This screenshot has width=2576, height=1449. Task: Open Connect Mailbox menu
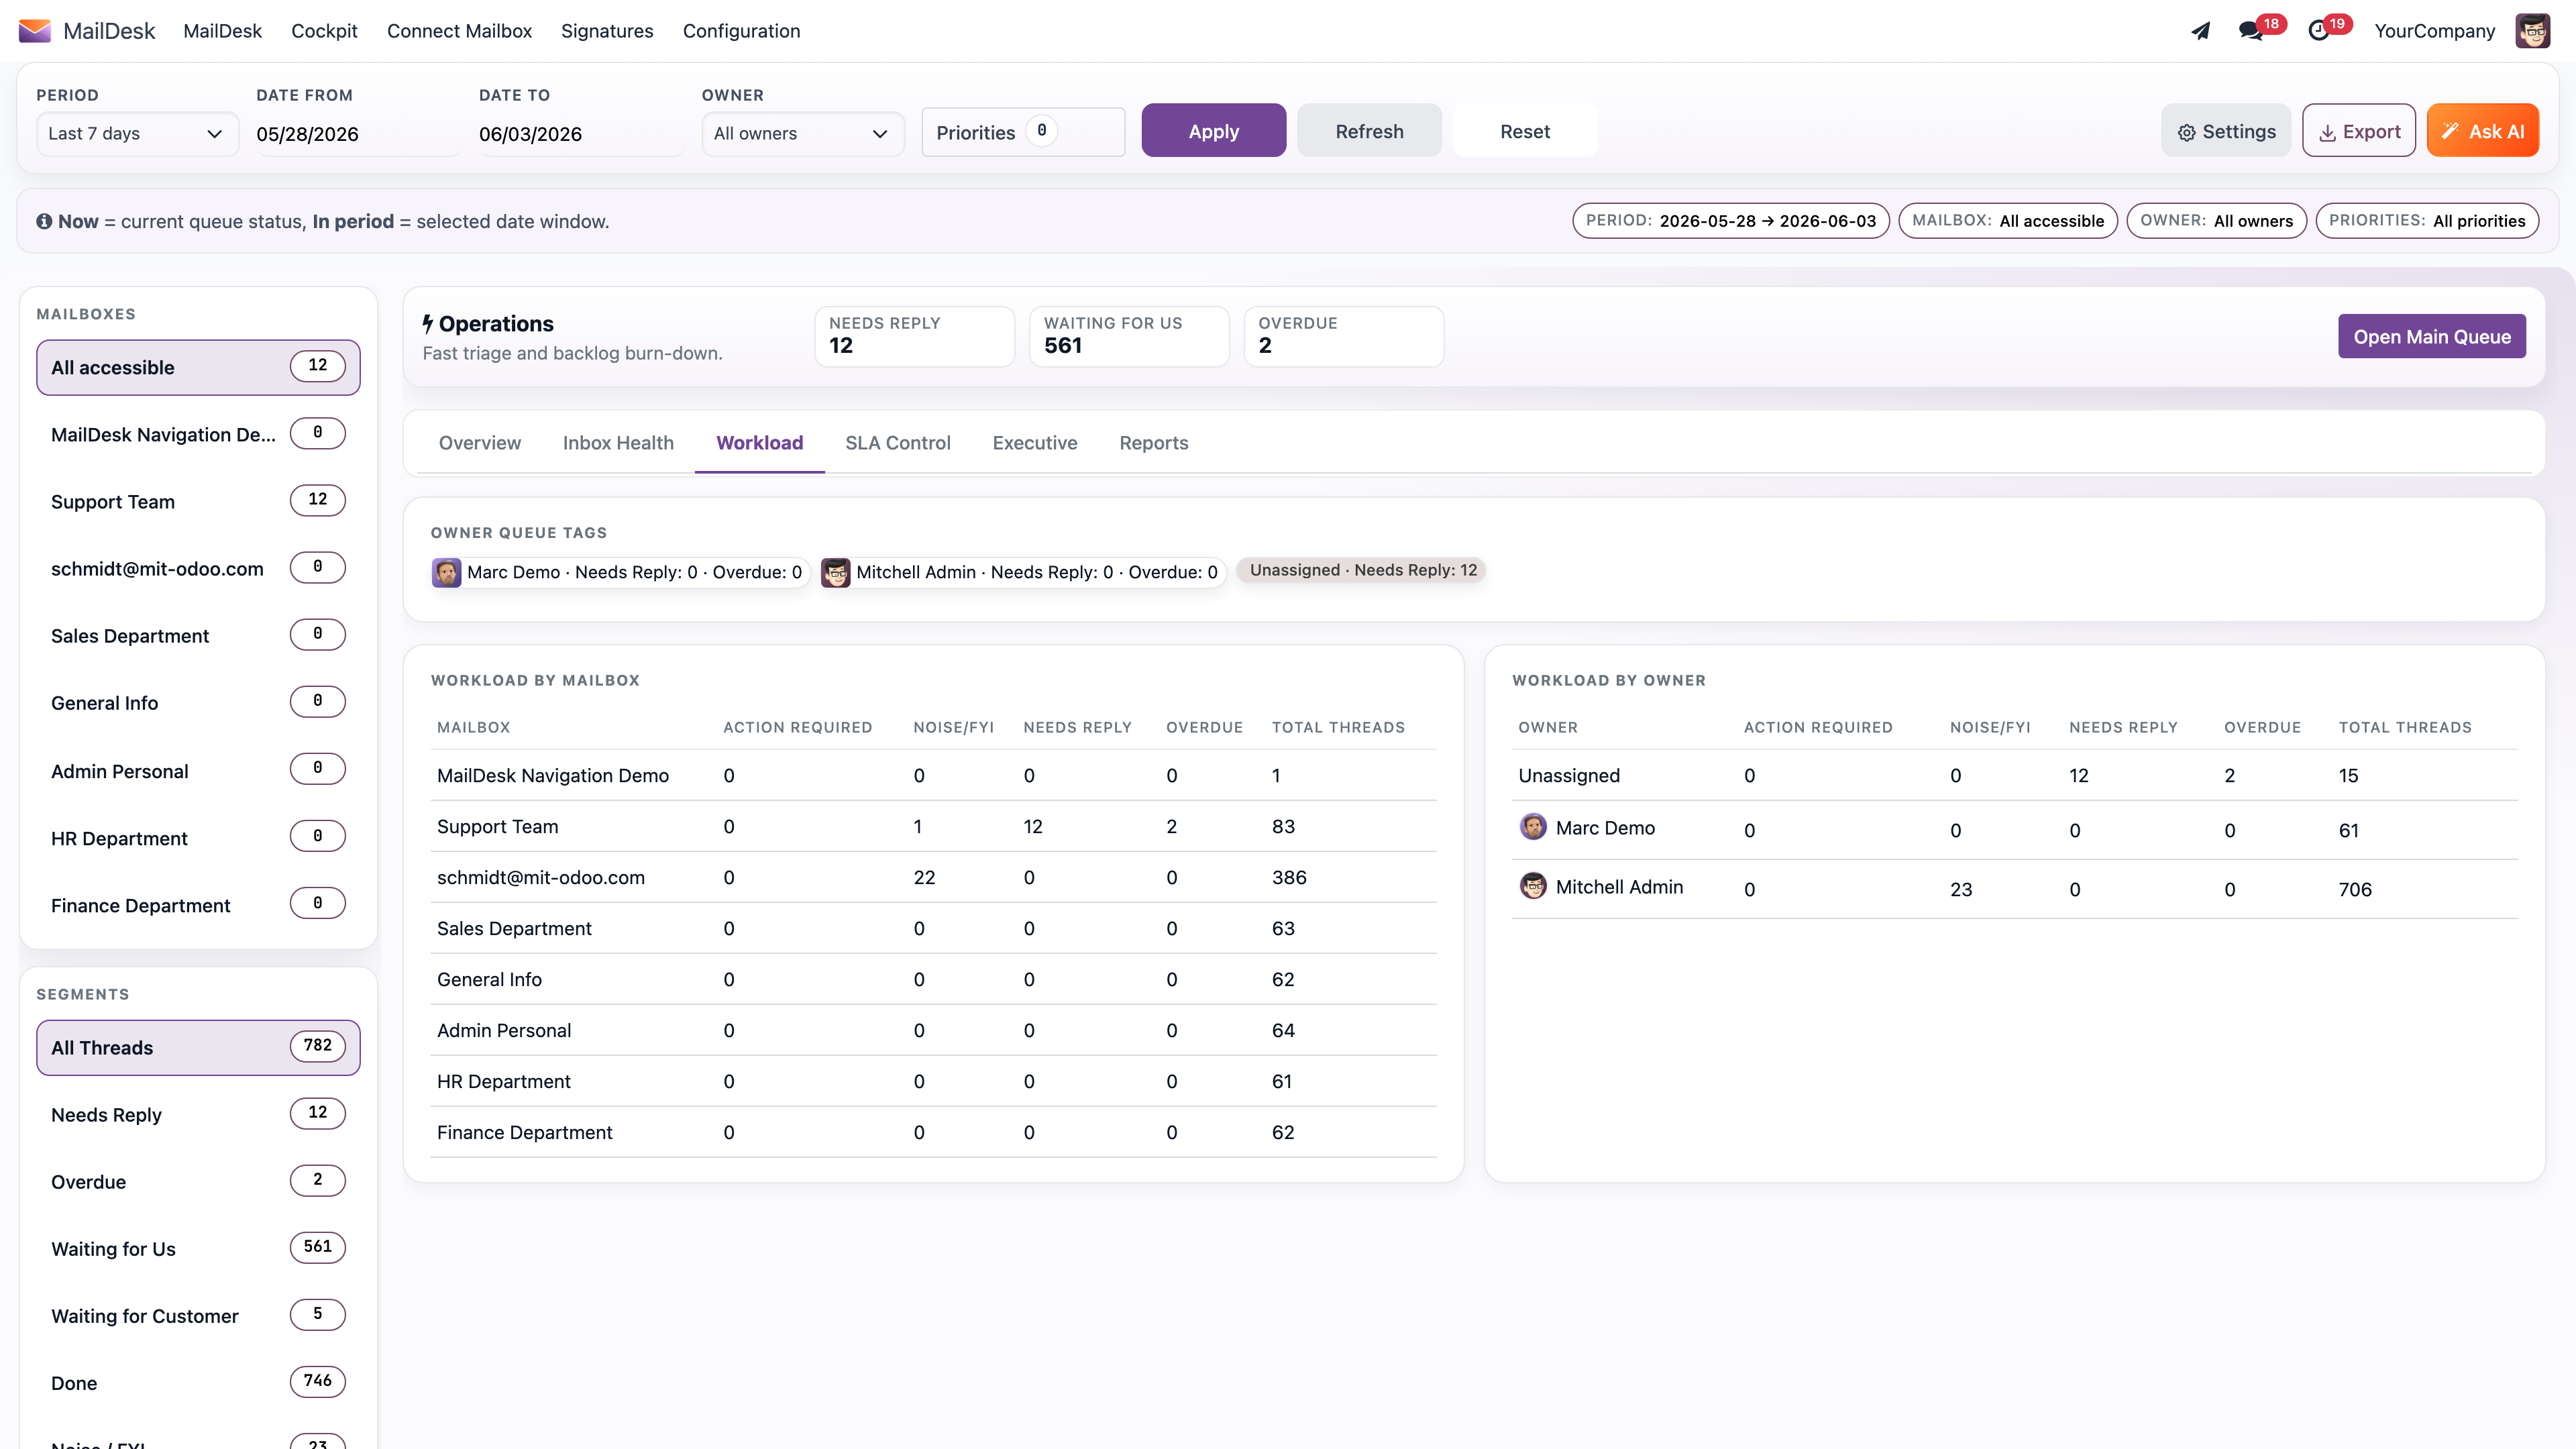[x=459, y=31]
